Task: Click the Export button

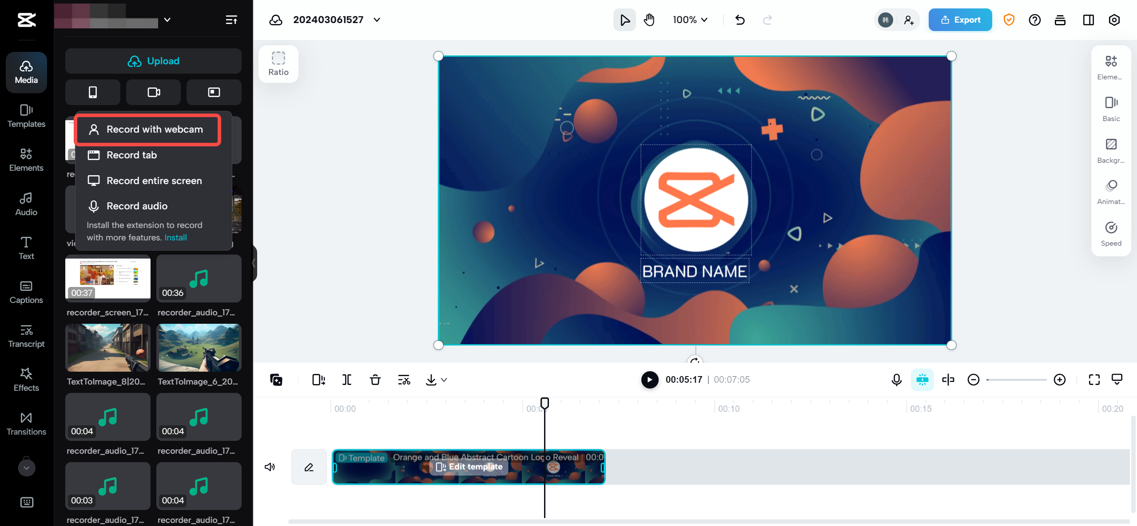Action: [960, 20]
